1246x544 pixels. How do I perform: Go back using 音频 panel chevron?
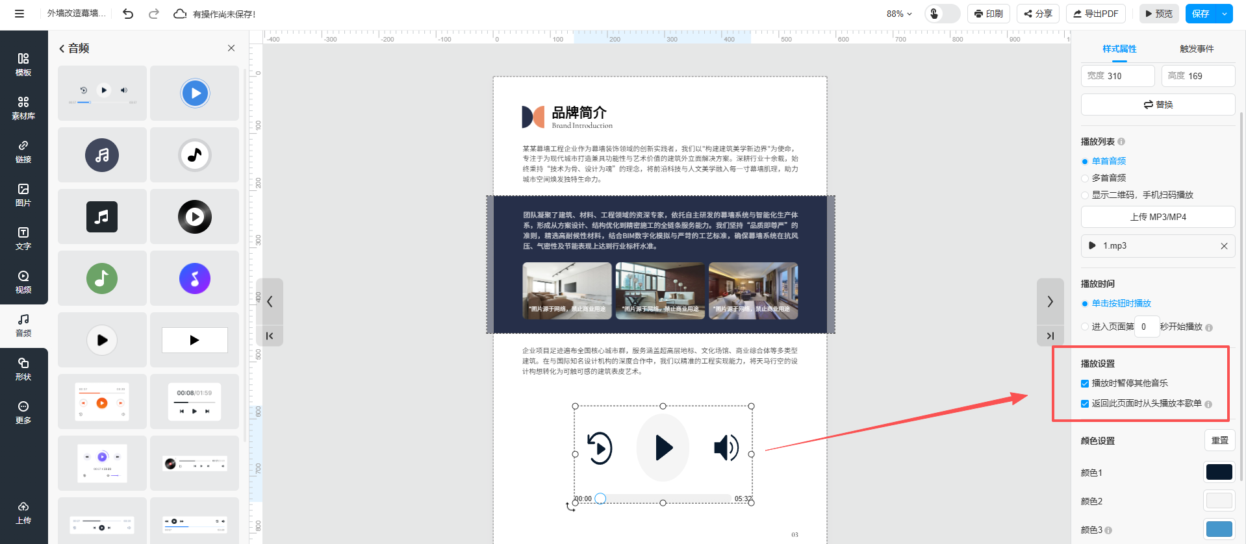62,49
